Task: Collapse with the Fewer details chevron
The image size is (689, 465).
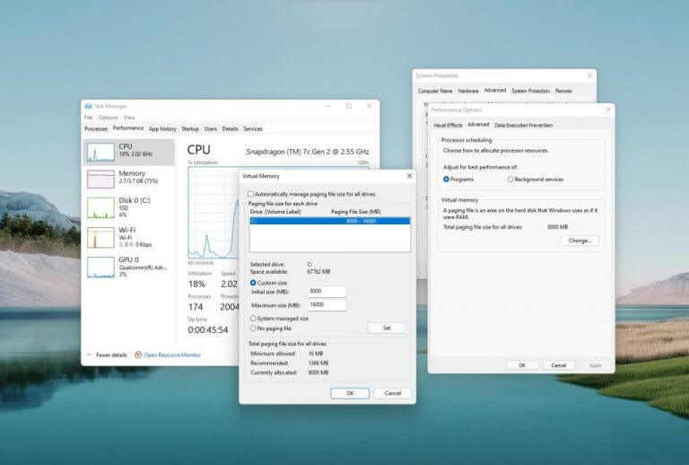Action: (x=89, y=355)
